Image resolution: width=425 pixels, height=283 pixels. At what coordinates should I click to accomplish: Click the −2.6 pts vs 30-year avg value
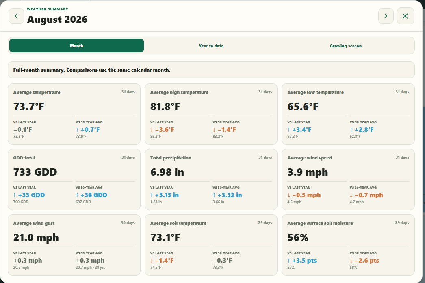(x=364, y=261)
